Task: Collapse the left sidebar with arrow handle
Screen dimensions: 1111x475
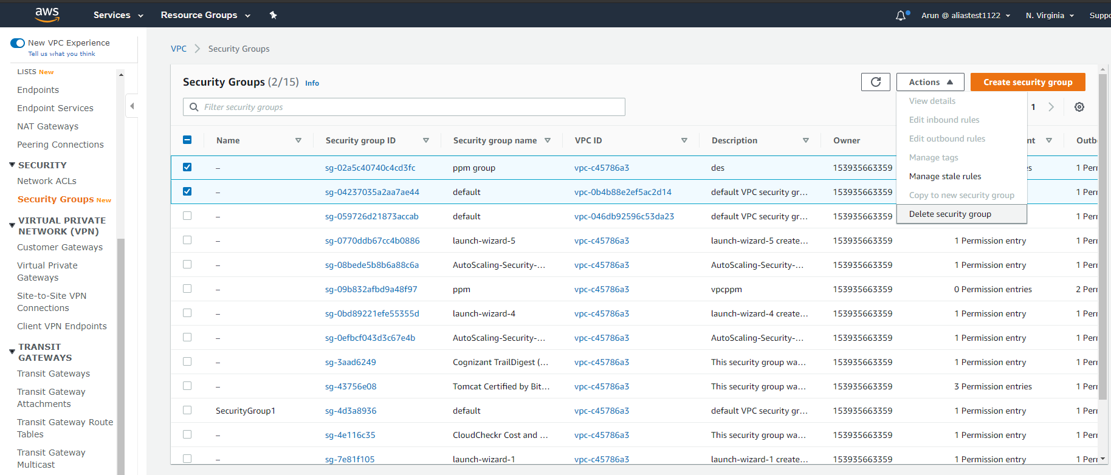Action: pos(132,106)
